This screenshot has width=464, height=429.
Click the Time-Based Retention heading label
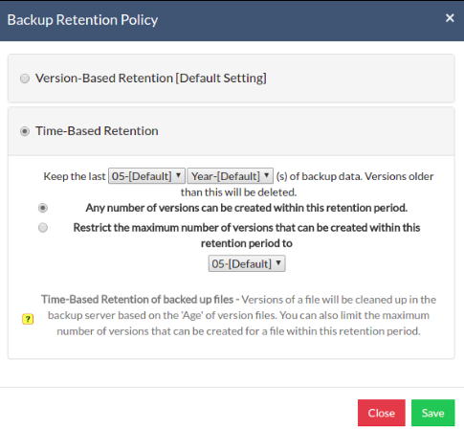tap(97, 131)
